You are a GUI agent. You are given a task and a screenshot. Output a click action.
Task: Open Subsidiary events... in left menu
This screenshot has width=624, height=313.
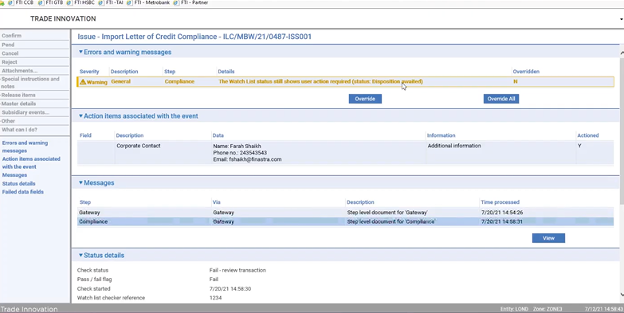pos(26,112)
